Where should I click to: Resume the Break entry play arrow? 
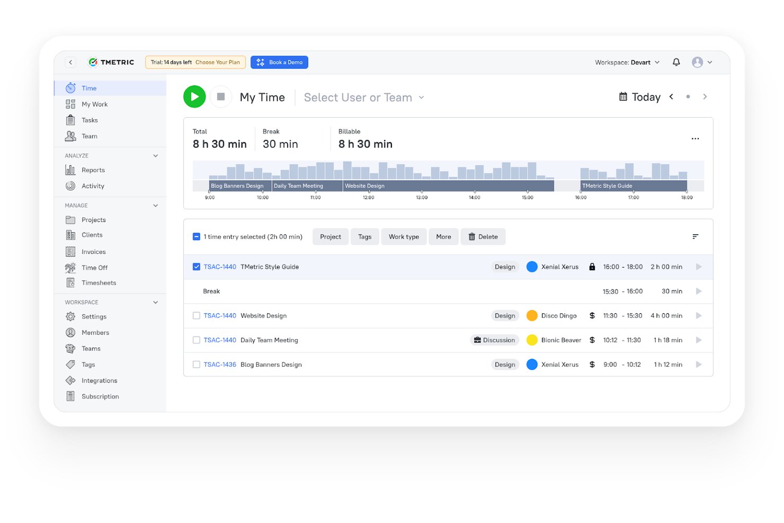(699, 291)
